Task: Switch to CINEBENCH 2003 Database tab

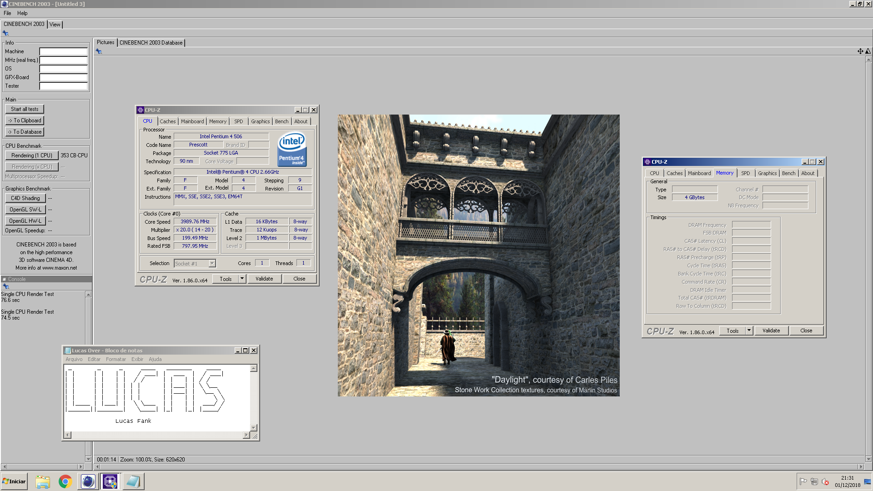Action: coord(151,43)
